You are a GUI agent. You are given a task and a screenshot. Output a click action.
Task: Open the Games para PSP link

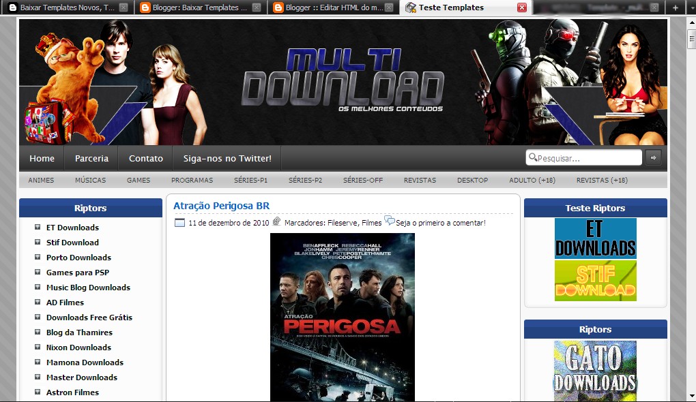tap(78, 273)
